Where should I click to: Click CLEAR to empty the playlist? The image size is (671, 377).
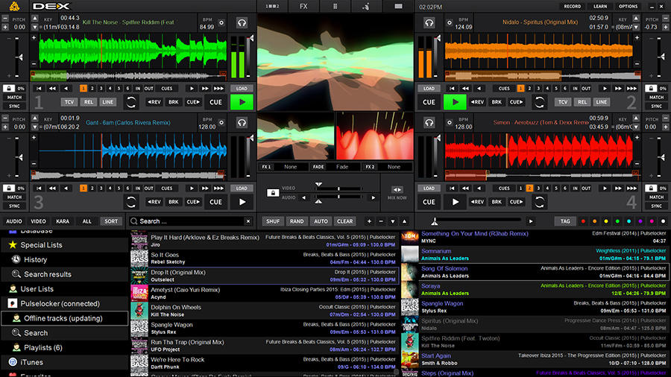(344, 221)
